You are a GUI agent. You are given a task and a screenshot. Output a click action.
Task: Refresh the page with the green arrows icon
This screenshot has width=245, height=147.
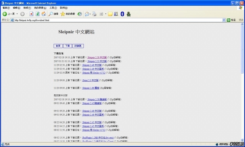[38, 14]
